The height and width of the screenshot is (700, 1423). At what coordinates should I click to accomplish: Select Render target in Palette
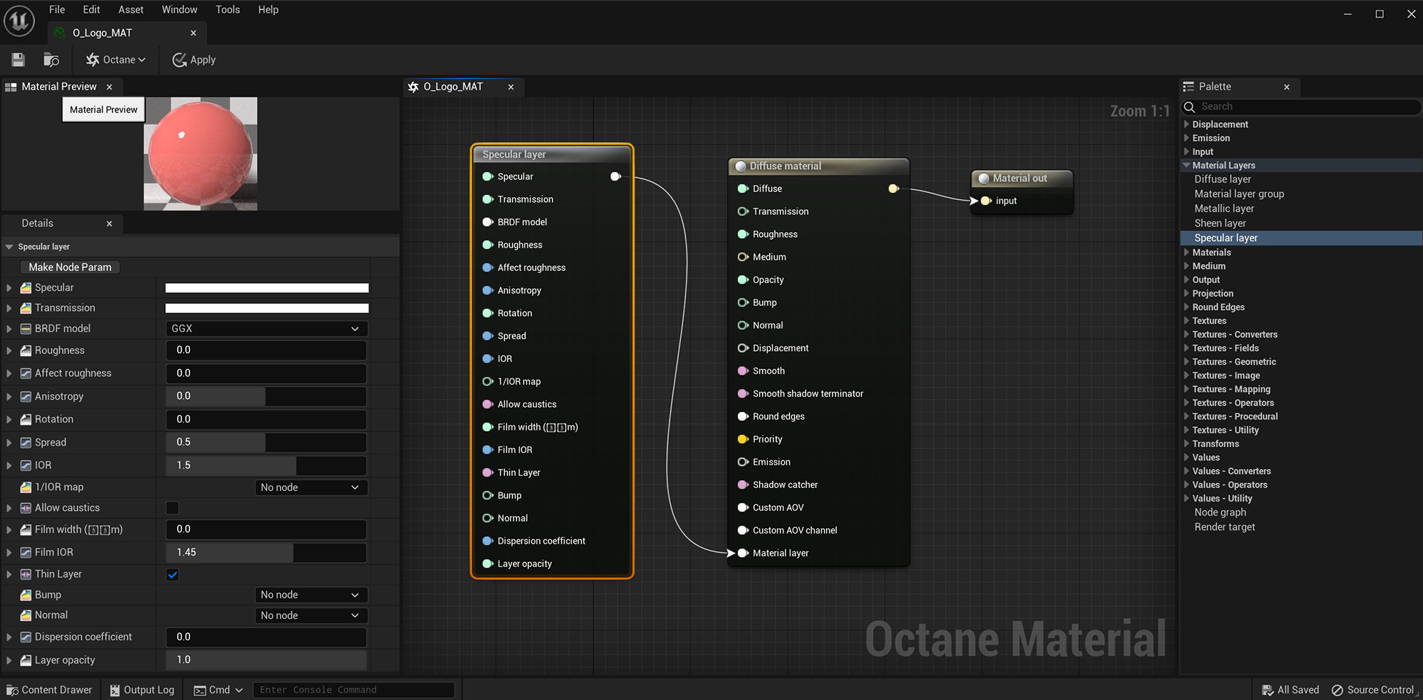pyautogui.click(x=1224, y=527)
